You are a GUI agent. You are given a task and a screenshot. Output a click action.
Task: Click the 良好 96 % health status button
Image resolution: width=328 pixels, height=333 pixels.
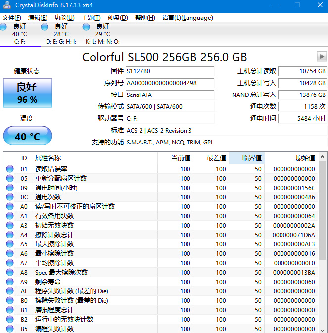click(28, 93)
